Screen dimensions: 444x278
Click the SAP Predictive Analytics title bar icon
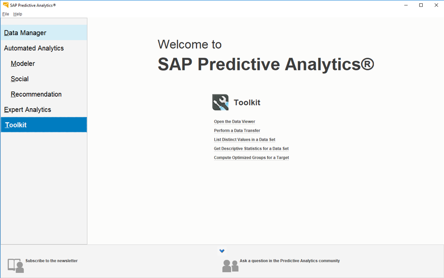coord(6,5)
